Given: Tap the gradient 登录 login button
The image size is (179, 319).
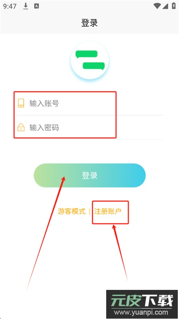Looking at the screenshot, I should [x=90, y=175].
